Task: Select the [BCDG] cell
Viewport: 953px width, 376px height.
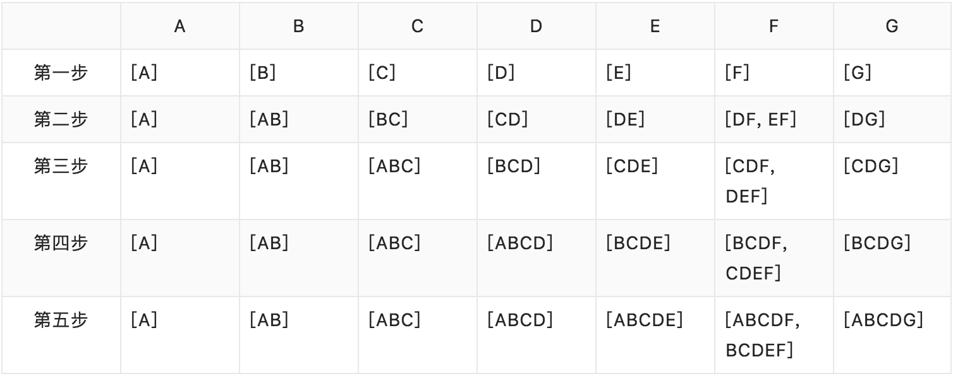Action: point(877,243)
